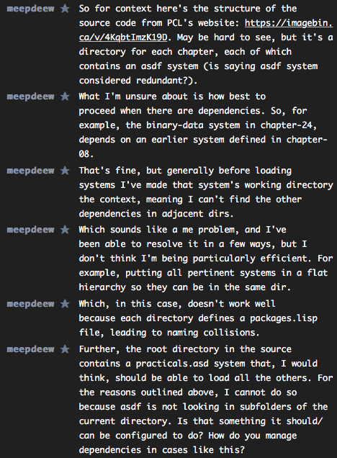Click the star beside the 'Further, the root directory' message

tap(65, 349)
